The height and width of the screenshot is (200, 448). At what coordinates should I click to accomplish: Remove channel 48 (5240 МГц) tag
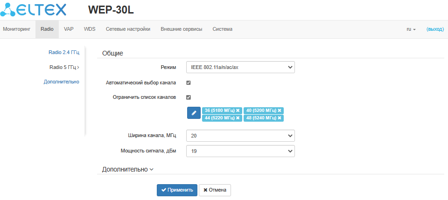[x=280, y=118]
